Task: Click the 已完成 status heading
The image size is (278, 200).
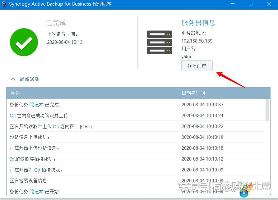Action: tap(56, 23)
